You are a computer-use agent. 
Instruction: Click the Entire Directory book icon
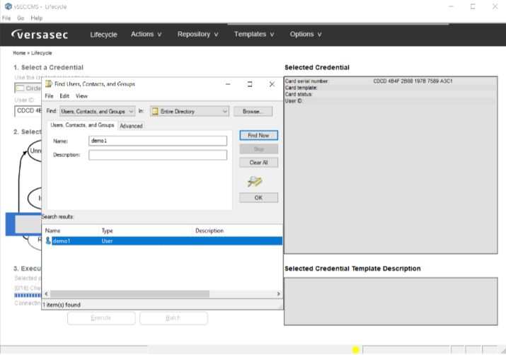point(155,112)
